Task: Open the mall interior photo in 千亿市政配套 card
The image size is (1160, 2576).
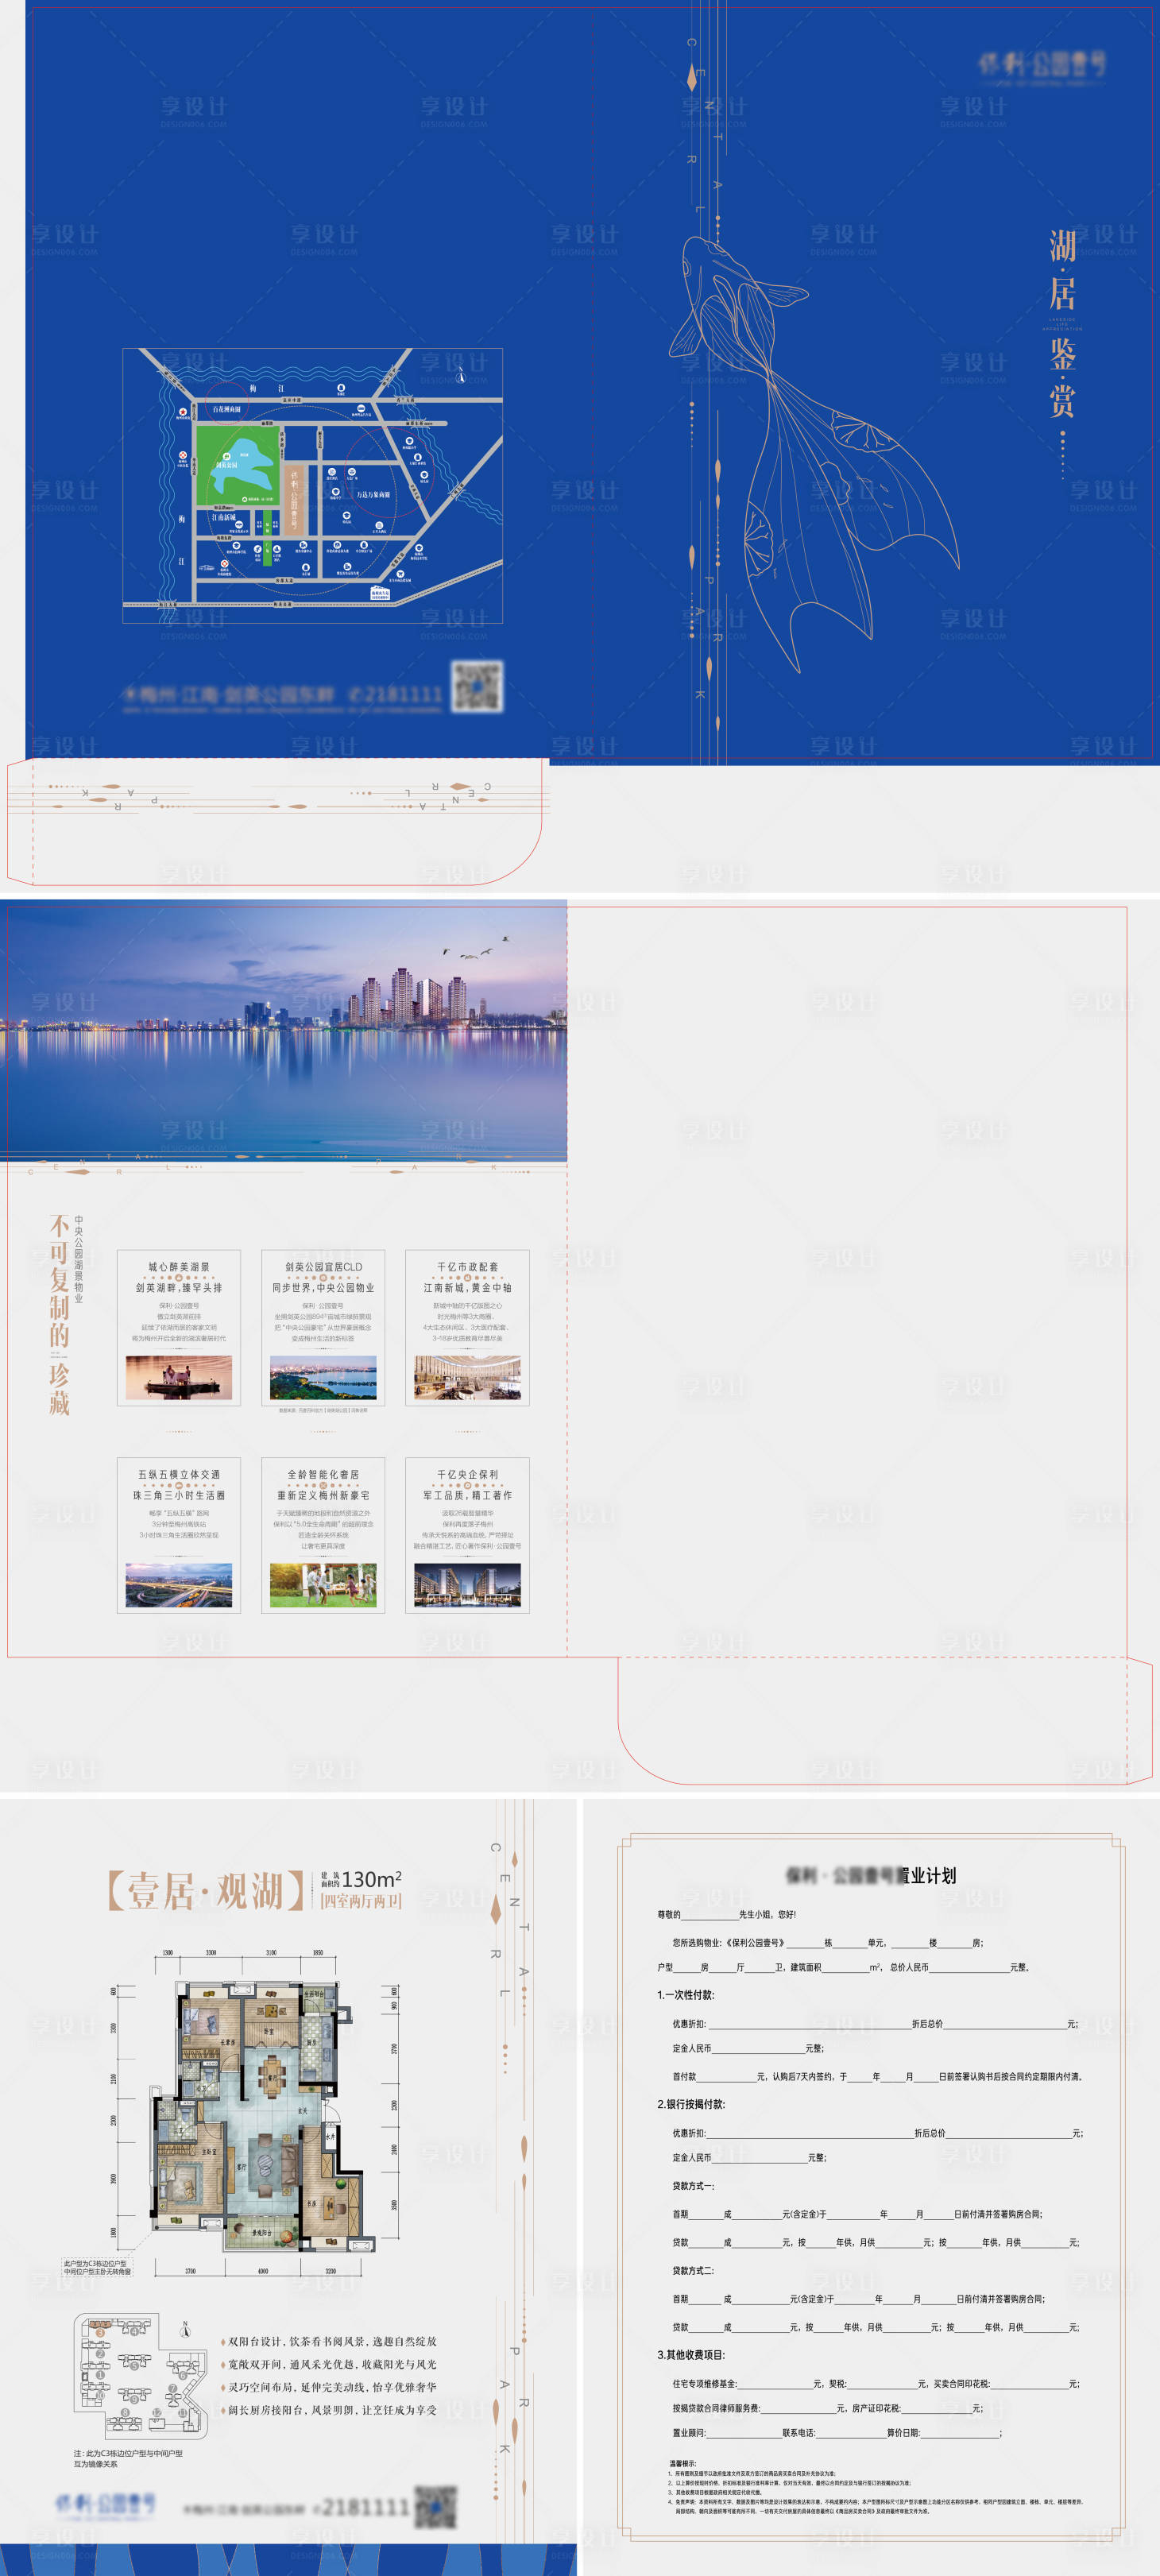Action: [x=467, y=1377]
